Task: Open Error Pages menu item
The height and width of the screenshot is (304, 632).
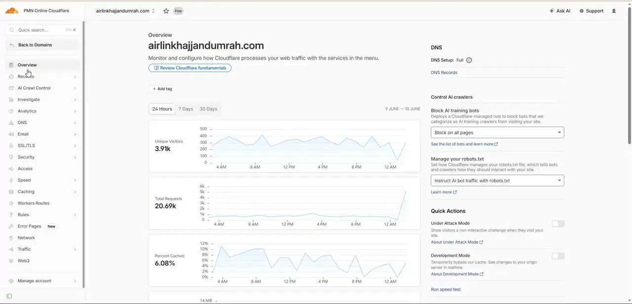Action: 43,226
